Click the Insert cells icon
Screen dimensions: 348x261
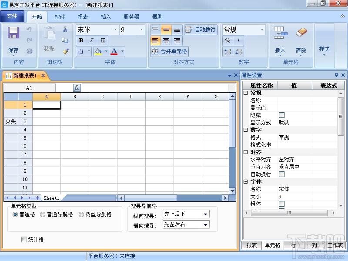pyautogui.click(x=280, y=33)
